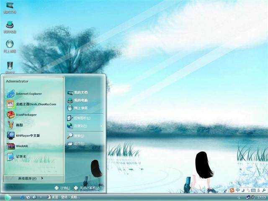Open 网上邻居 in the start menu right pane

77,108
